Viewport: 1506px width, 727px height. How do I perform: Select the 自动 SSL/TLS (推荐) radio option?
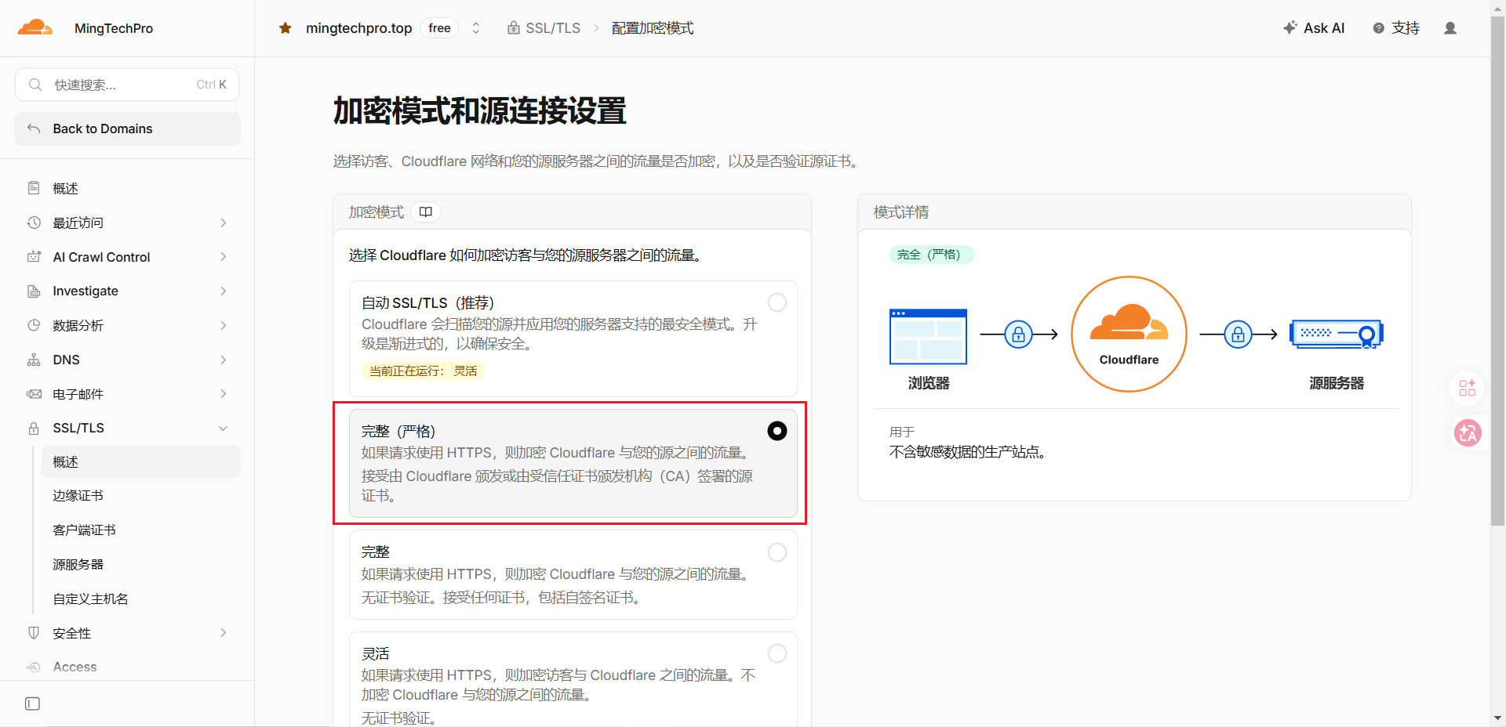777,302
